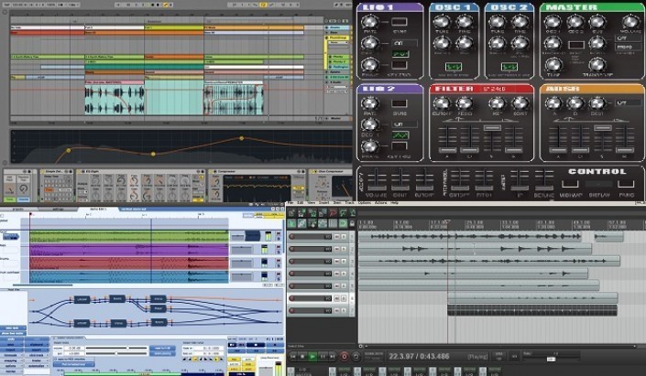The image size is (646, 376).
Task: Arm Reaper track 3 for recording
Action: tap(291, 262)
